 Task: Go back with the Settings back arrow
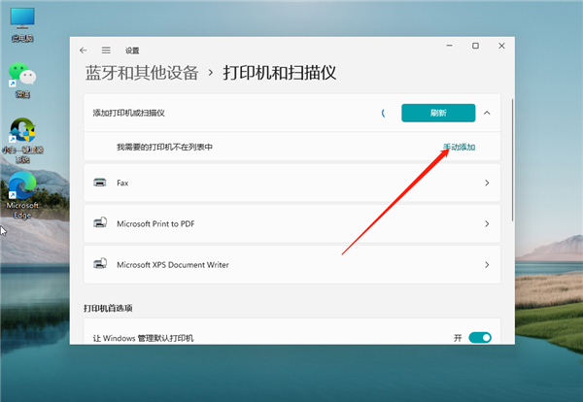(x=84, y=50)
